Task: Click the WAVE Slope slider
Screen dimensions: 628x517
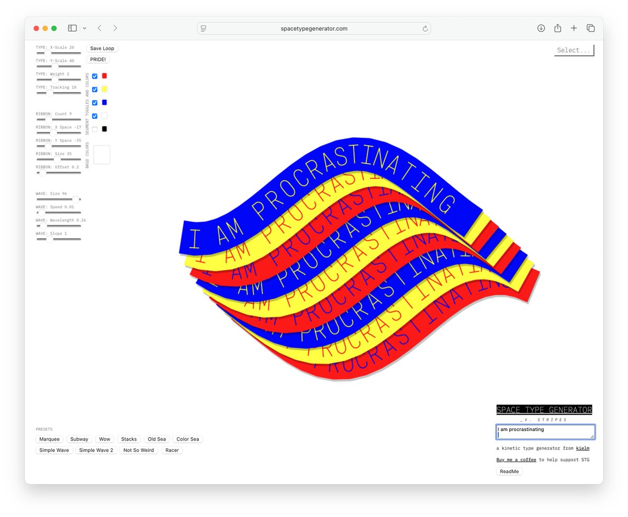Action: point(59,239)
